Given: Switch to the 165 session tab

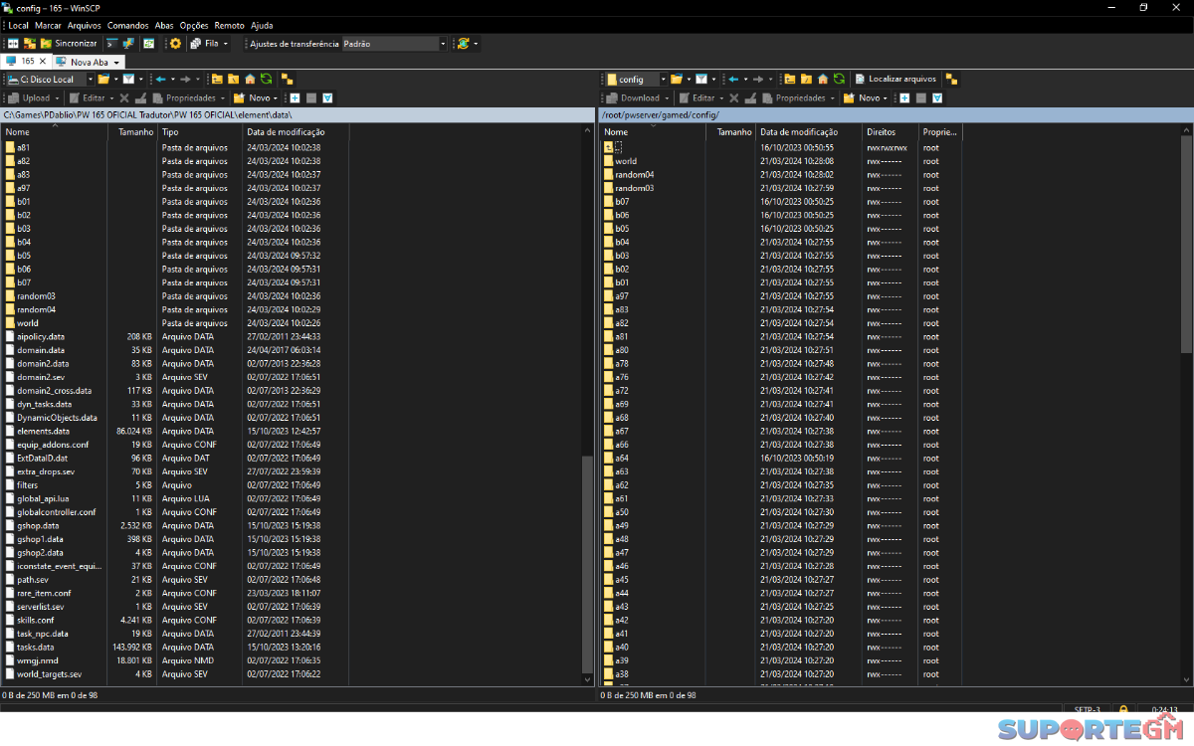Looking at the screenshot, I should coord(28,61).
